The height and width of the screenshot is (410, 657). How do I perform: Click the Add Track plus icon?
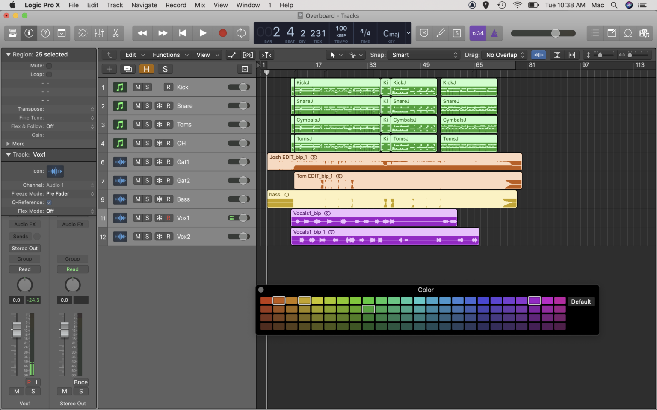[109, 69]
